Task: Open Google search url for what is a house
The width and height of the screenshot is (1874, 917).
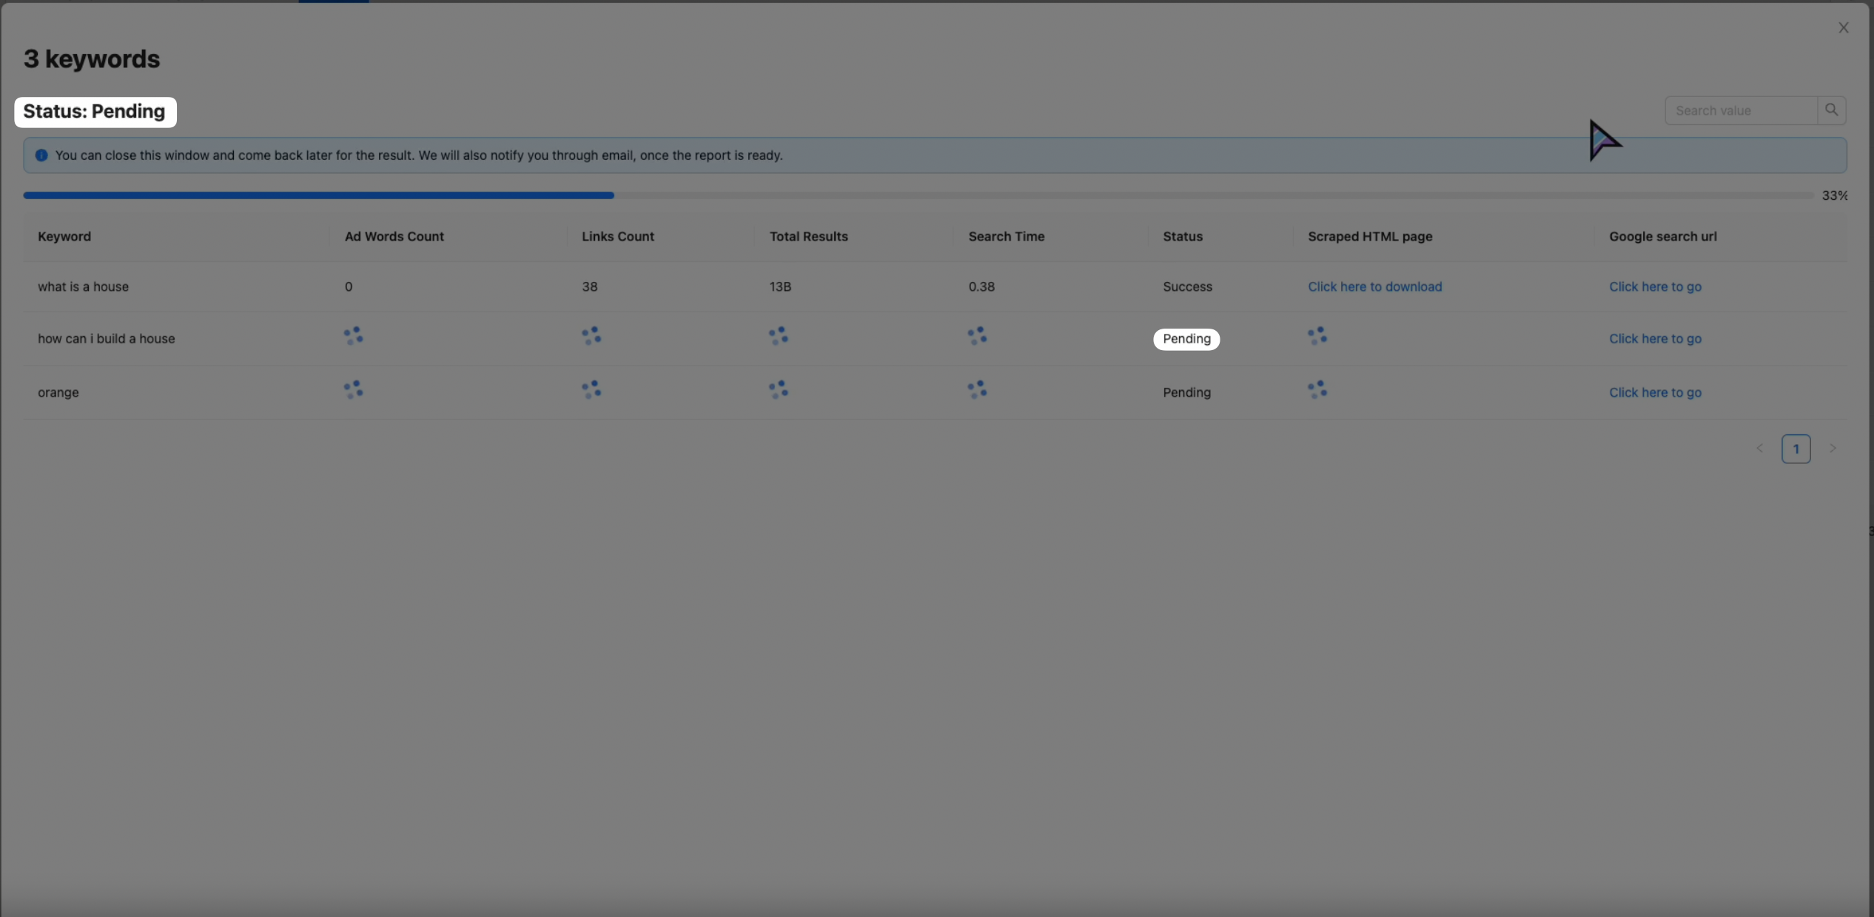Action: pyautogui.click(x=1655, y=286)
